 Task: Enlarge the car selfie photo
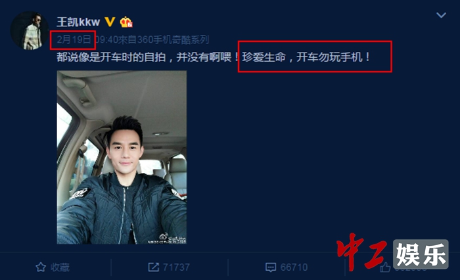pos(122,157)
